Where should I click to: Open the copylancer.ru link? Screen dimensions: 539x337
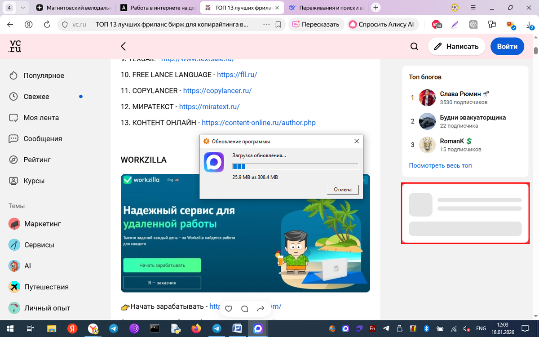click(x=217, y=91)
